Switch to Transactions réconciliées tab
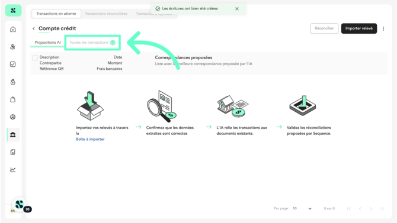 coord(106,14)
